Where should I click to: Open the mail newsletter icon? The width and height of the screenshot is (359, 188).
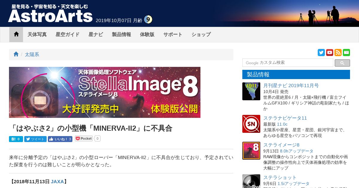click(346, 53)
